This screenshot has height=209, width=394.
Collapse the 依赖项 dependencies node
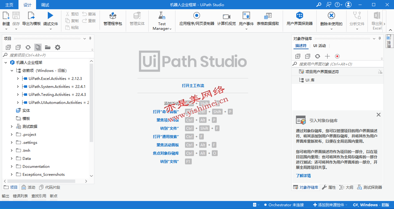tap(12, 70)
